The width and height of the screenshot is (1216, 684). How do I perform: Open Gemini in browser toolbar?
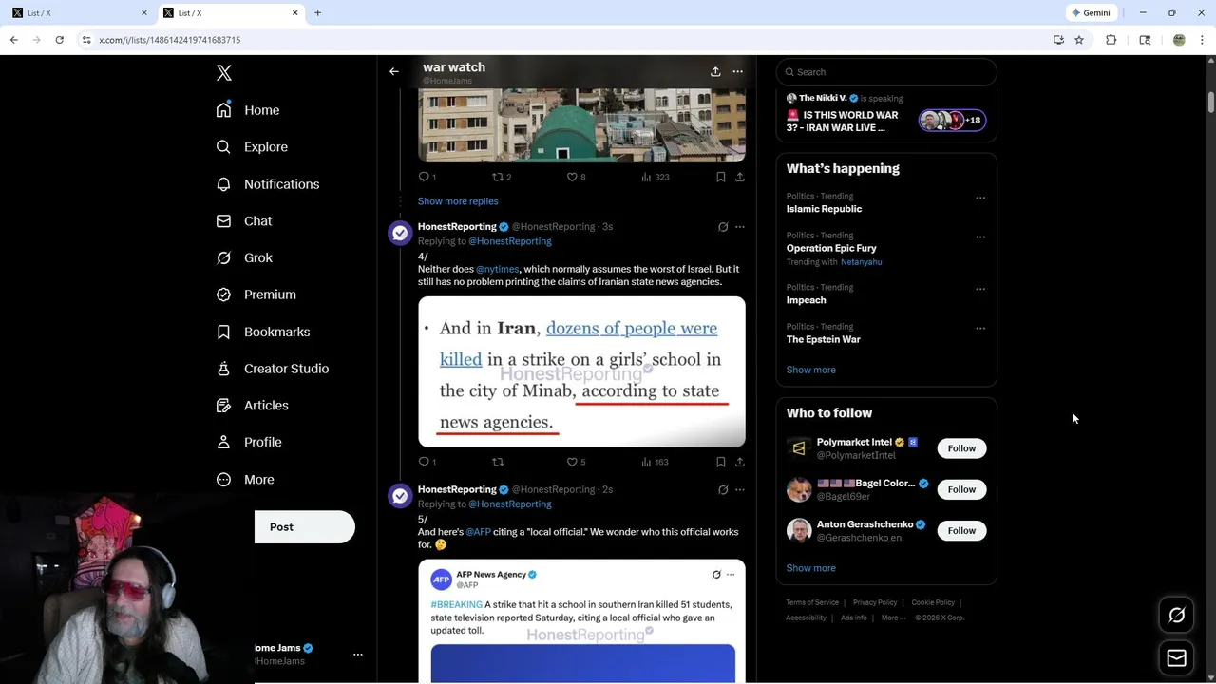(x=1091, y=13)
